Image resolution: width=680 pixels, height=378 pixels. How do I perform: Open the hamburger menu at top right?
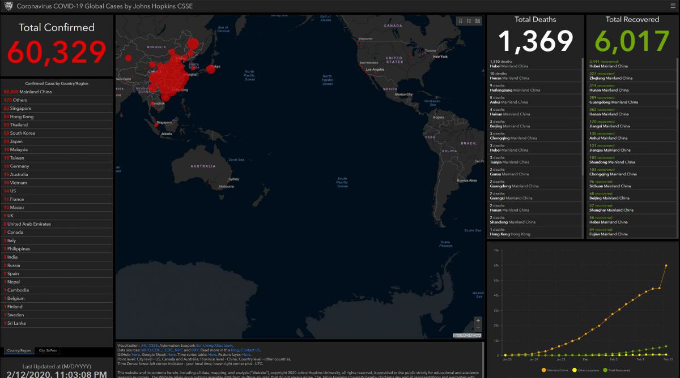(x=672, y=6)
